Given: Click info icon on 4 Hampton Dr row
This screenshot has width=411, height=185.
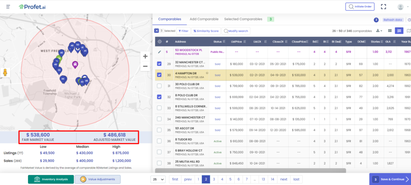Looking at the screenshot, I should coord(207,73).
